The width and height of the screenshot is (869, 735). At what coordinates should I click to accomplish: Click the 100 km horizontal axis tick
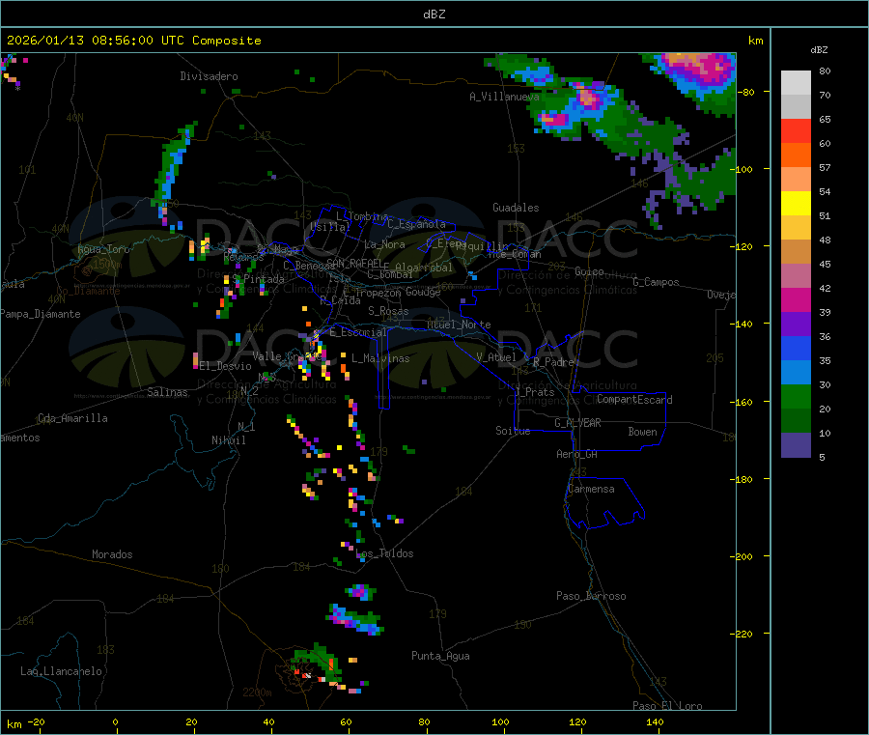[500, 722]
